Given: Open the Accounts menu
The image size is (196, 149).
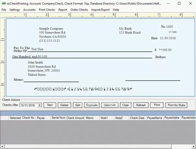Looking at the screenshot, I should coord(29,10).
